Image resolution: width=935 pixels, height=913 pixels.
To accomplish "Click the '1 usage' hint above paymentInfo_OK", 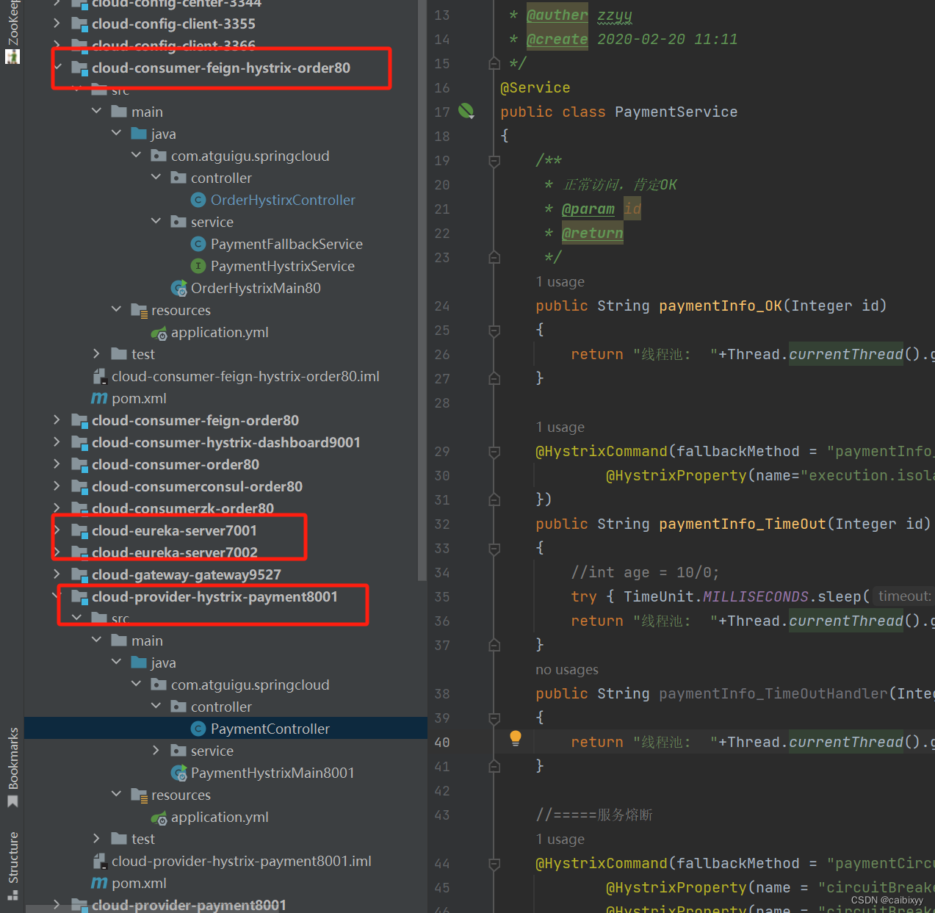I will (x=560, y=281).
